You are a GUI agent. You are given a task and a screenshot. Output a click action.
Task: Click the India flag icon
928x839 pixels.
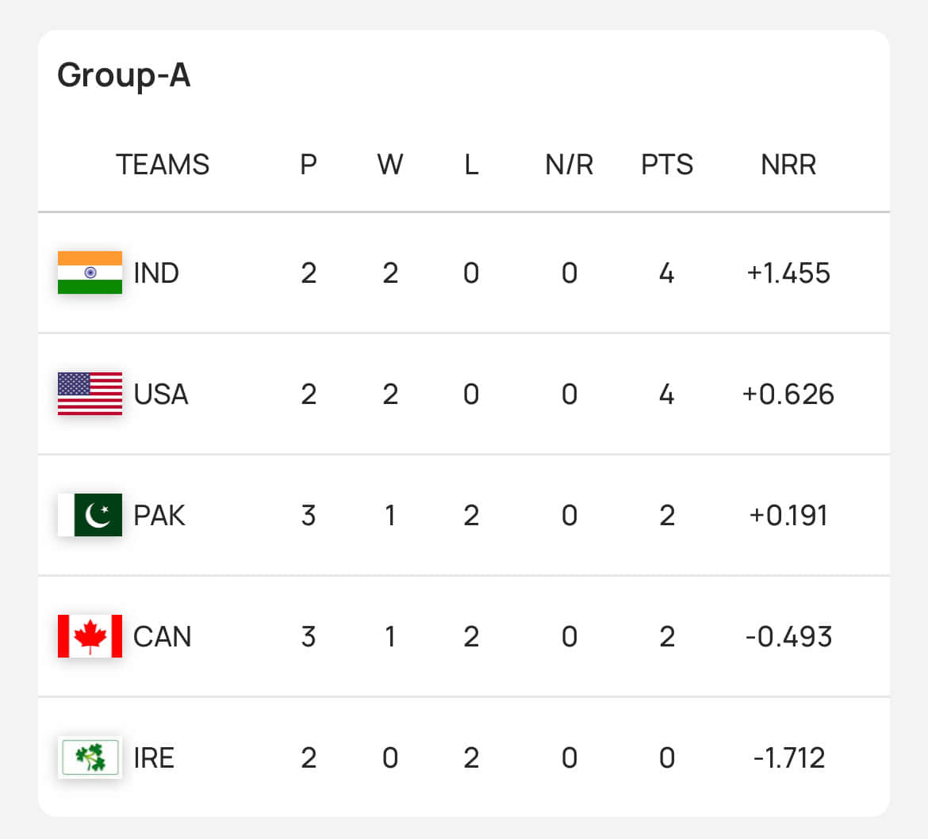pos(90,273)
